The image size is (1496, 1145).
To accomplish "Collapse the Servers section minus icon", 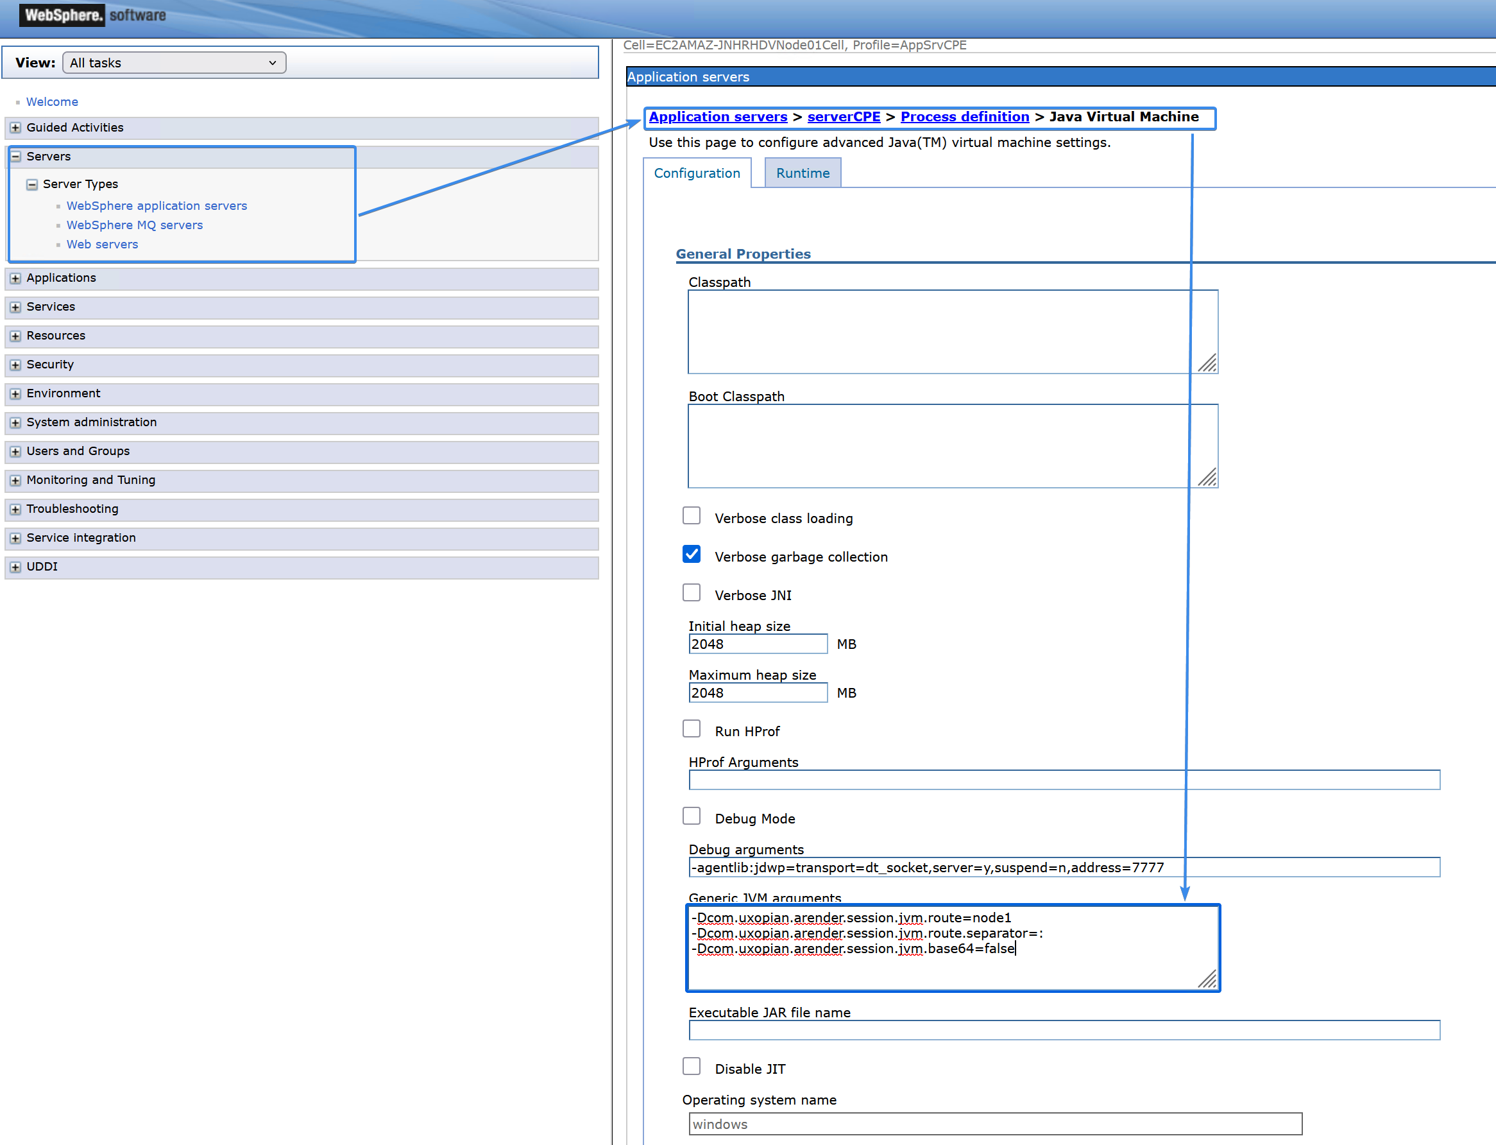I will click(15, 156).
